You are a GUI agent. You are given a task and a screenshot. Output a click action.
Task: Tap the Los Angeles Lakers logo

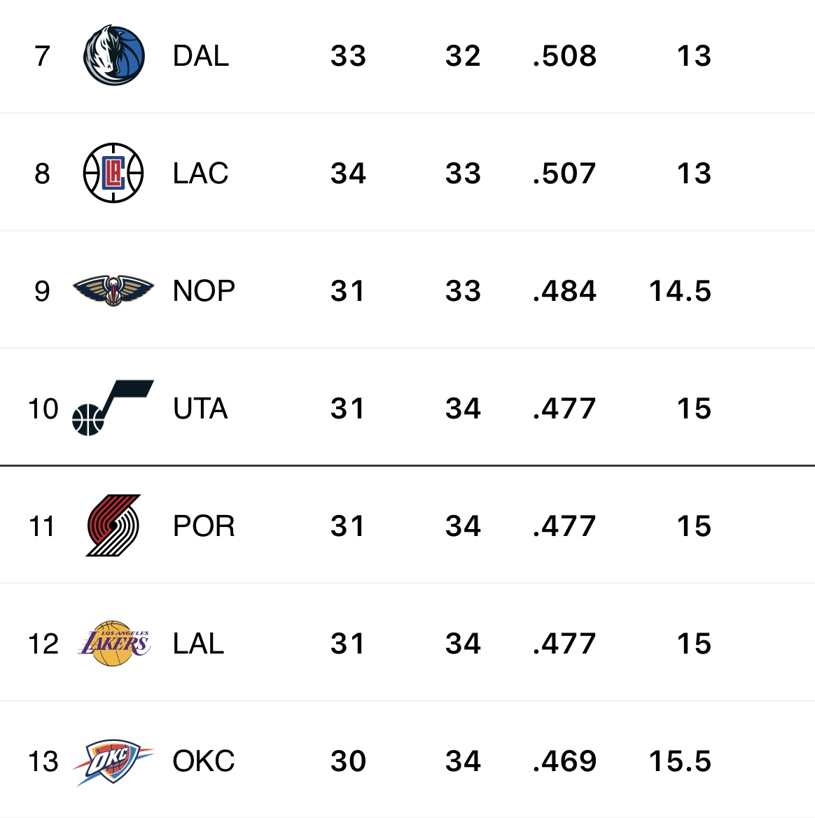pyautogui.click(x=113, y=643)
